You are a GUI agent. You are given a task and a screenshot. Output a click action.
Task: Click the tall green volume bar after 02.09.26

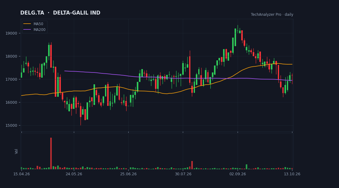pyautogui.click(x=246, y=167)
